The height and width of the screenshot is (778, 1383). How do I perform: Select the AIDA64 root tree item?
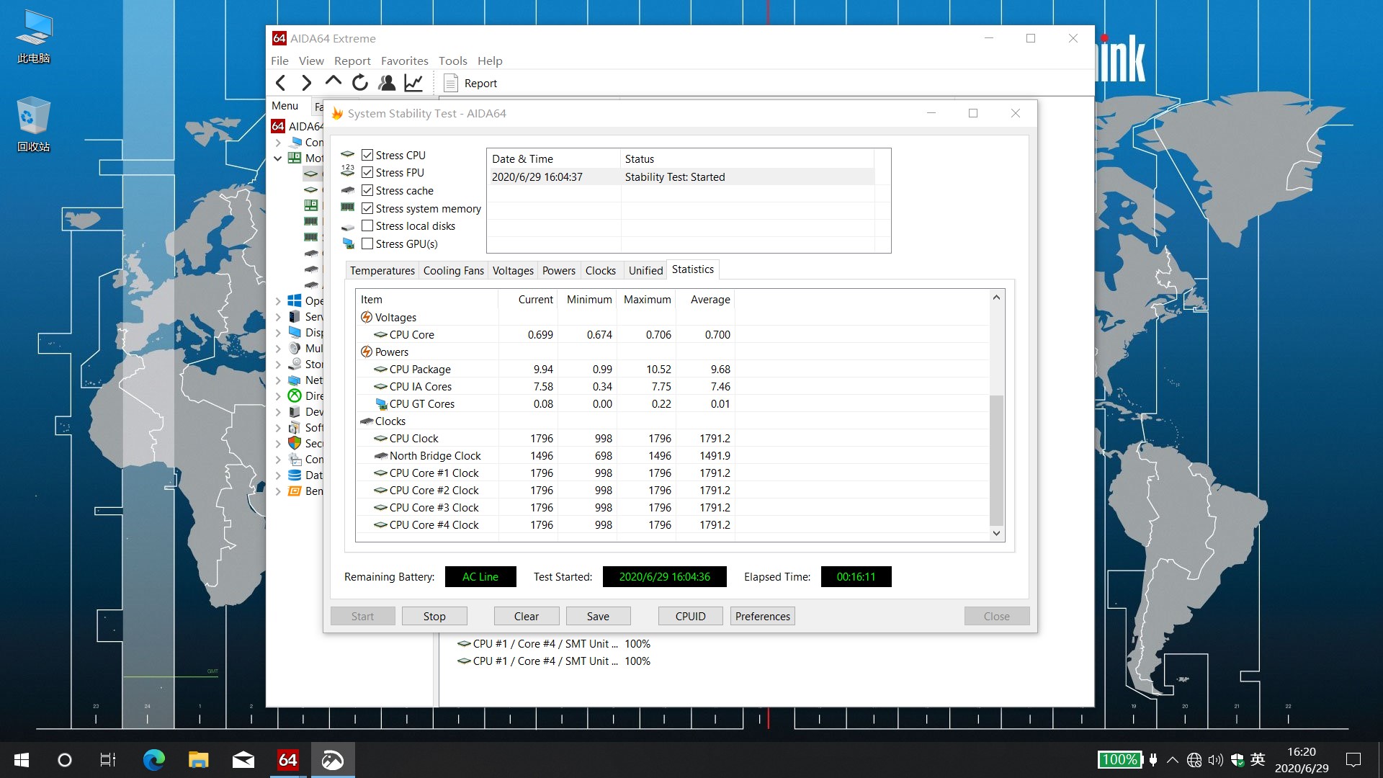(297, 126)
